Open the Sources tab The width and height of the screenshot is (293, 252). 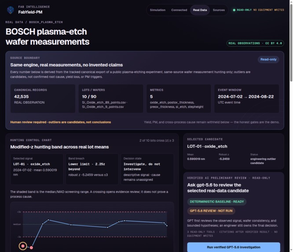pyautogui.click(x=219, y=10)
